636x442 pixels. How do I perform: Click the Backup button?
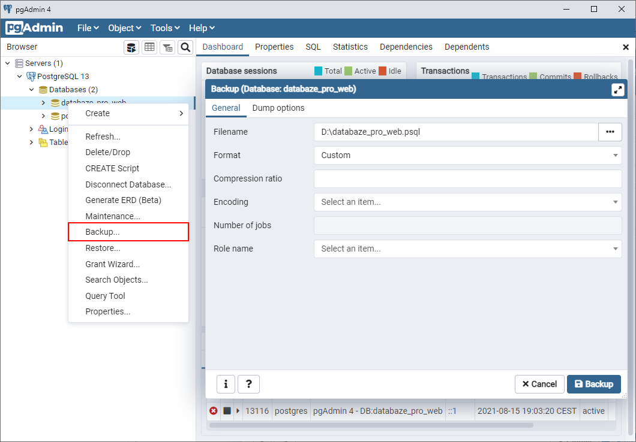[x=593, y=384]
